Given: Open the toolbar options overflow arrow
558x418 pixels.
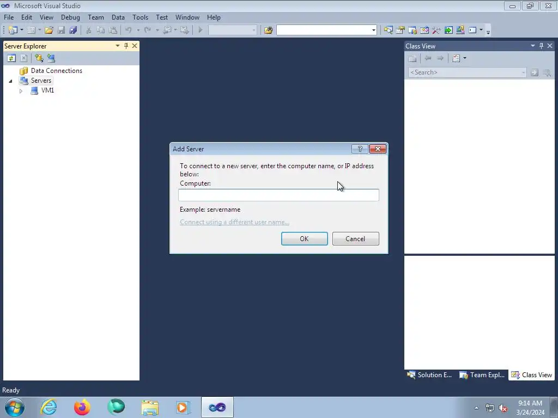Looking at the screenshot, I should click(488, 31).
